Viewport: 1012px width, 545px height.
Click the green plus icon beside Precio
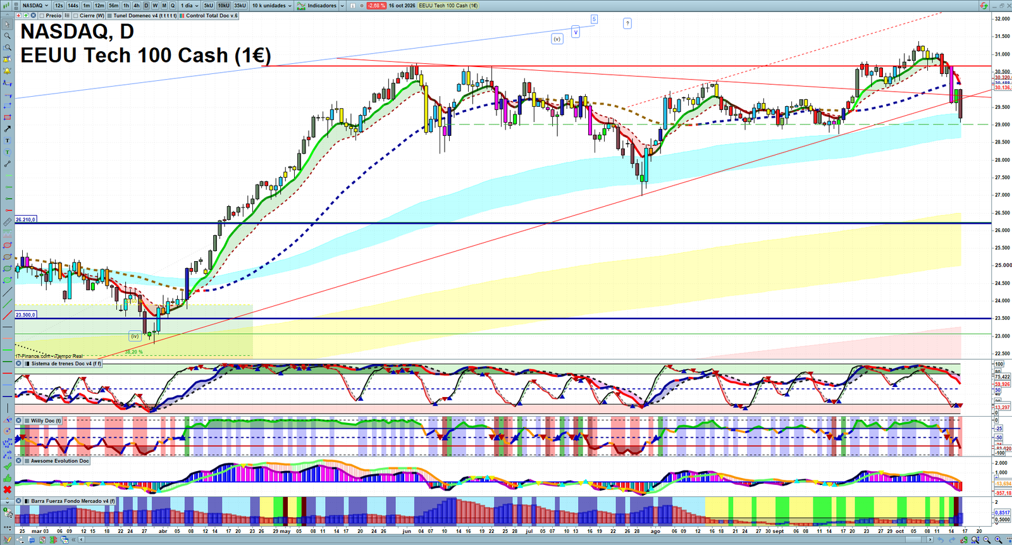[26, 16]
